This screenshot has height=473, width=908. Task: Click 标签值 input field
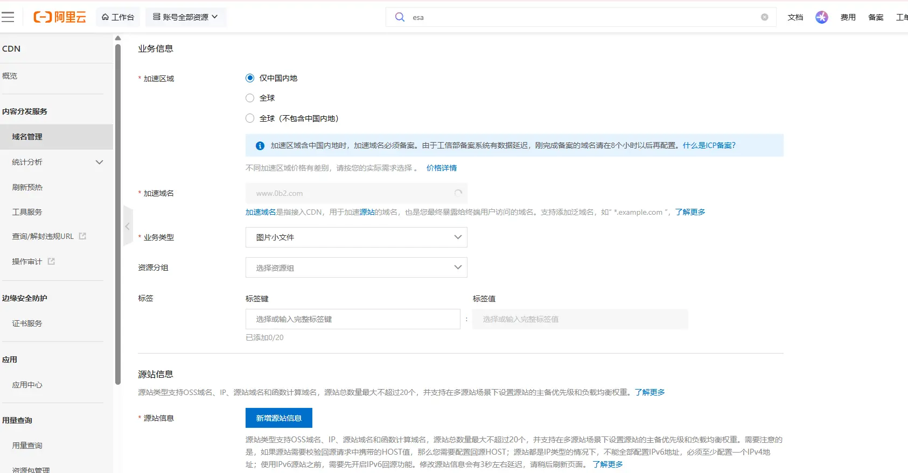coord(580,319)
